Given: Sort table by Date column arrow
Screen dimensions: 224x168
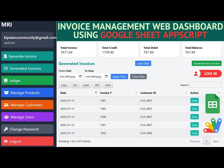Looking at the screenshot, I should click(96, 93).
